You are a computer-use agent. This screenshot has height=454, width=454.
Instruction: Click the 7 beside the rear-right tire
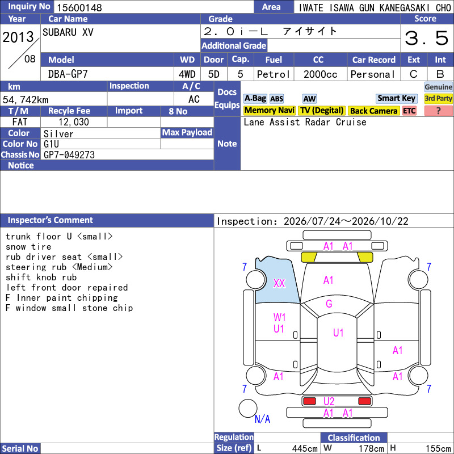[x=429, y=389]
